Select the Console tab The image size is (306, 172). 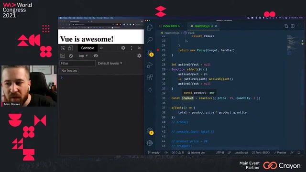click(87, 48)
